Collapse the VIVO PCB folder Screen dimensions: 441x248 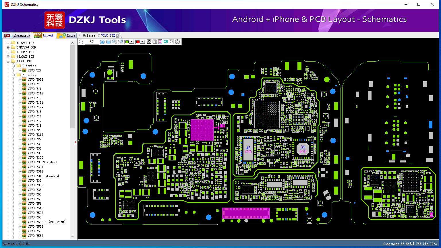tap(8, 61)
